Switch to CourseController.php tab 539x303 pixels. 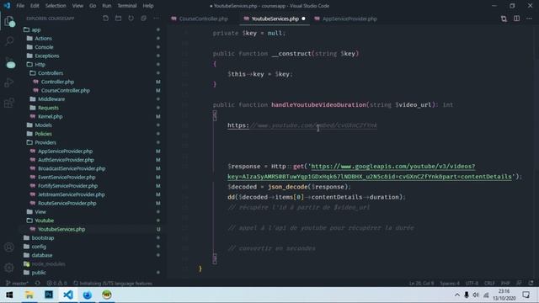pyautogui.click(x=203, y=19)
